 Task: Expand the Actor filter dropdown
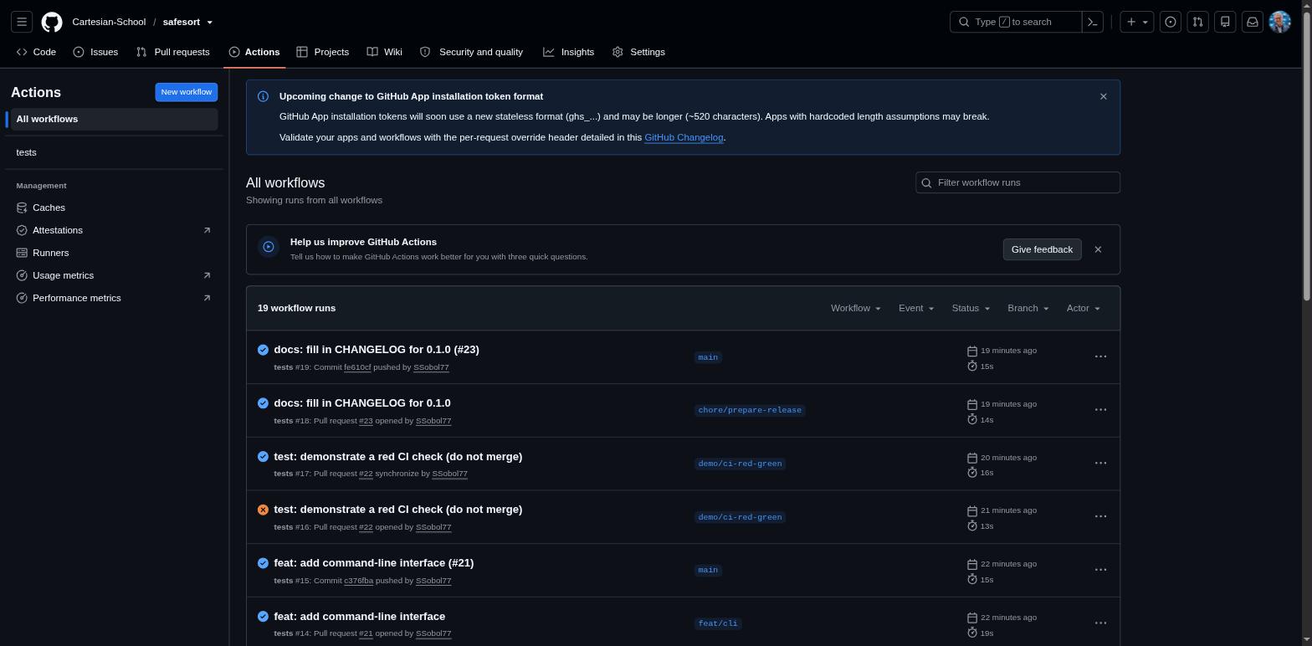click(1083, 308)
